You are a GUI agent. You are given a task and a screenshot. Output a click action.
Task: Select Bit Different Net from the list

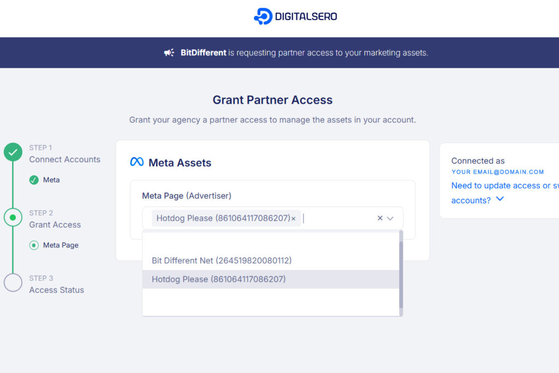222,260
